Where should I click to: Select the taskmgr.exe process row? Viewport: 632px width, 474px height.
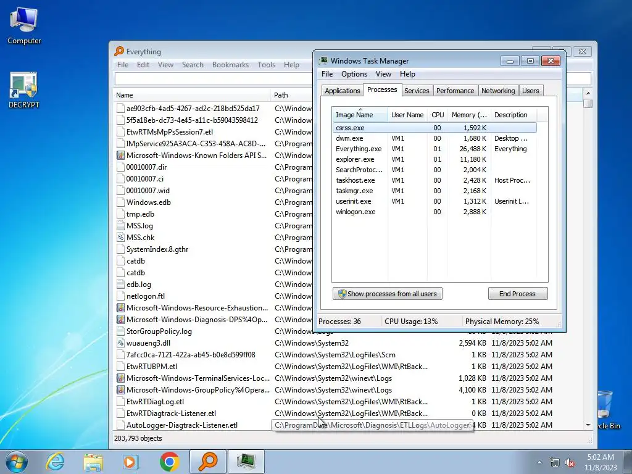[434, 191]
